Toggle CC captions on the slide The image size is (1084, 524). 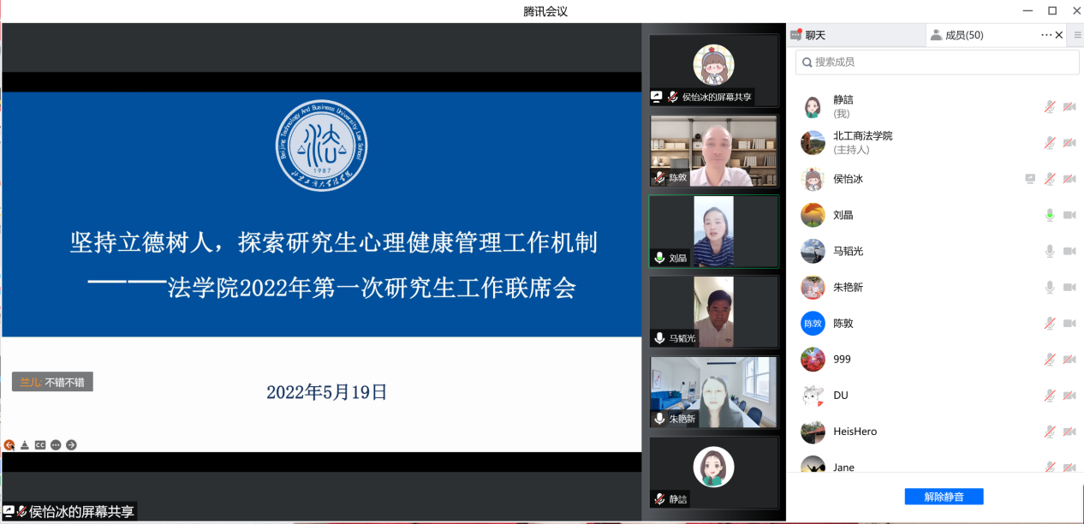click(x=40, y=444)
